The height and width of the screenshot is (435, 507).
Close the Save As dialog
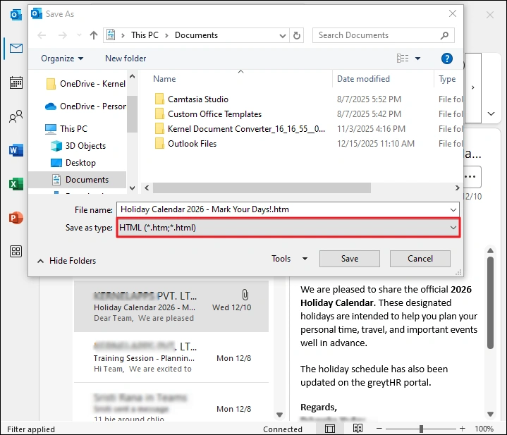(x=453, y=13)
